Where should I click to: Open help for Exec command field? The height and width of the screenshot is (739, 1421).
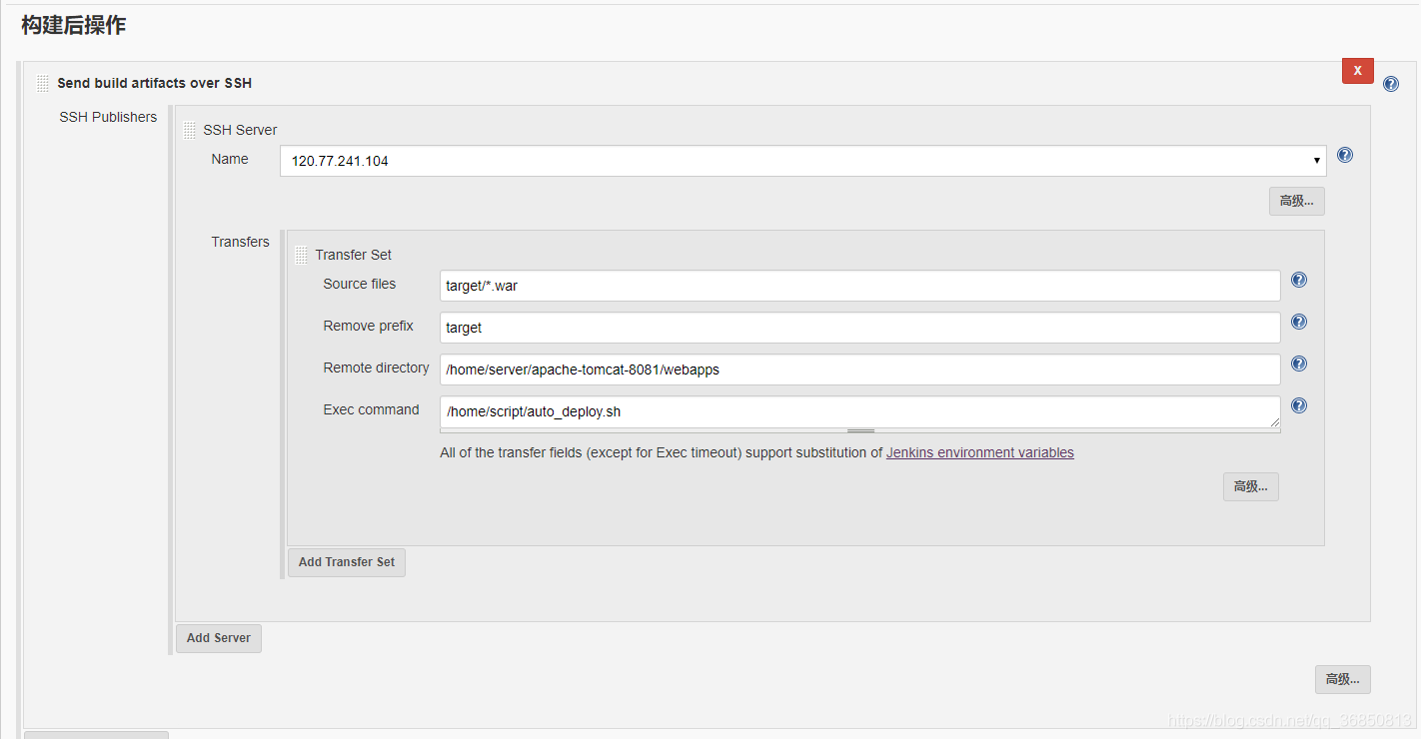pos(1299,405)
